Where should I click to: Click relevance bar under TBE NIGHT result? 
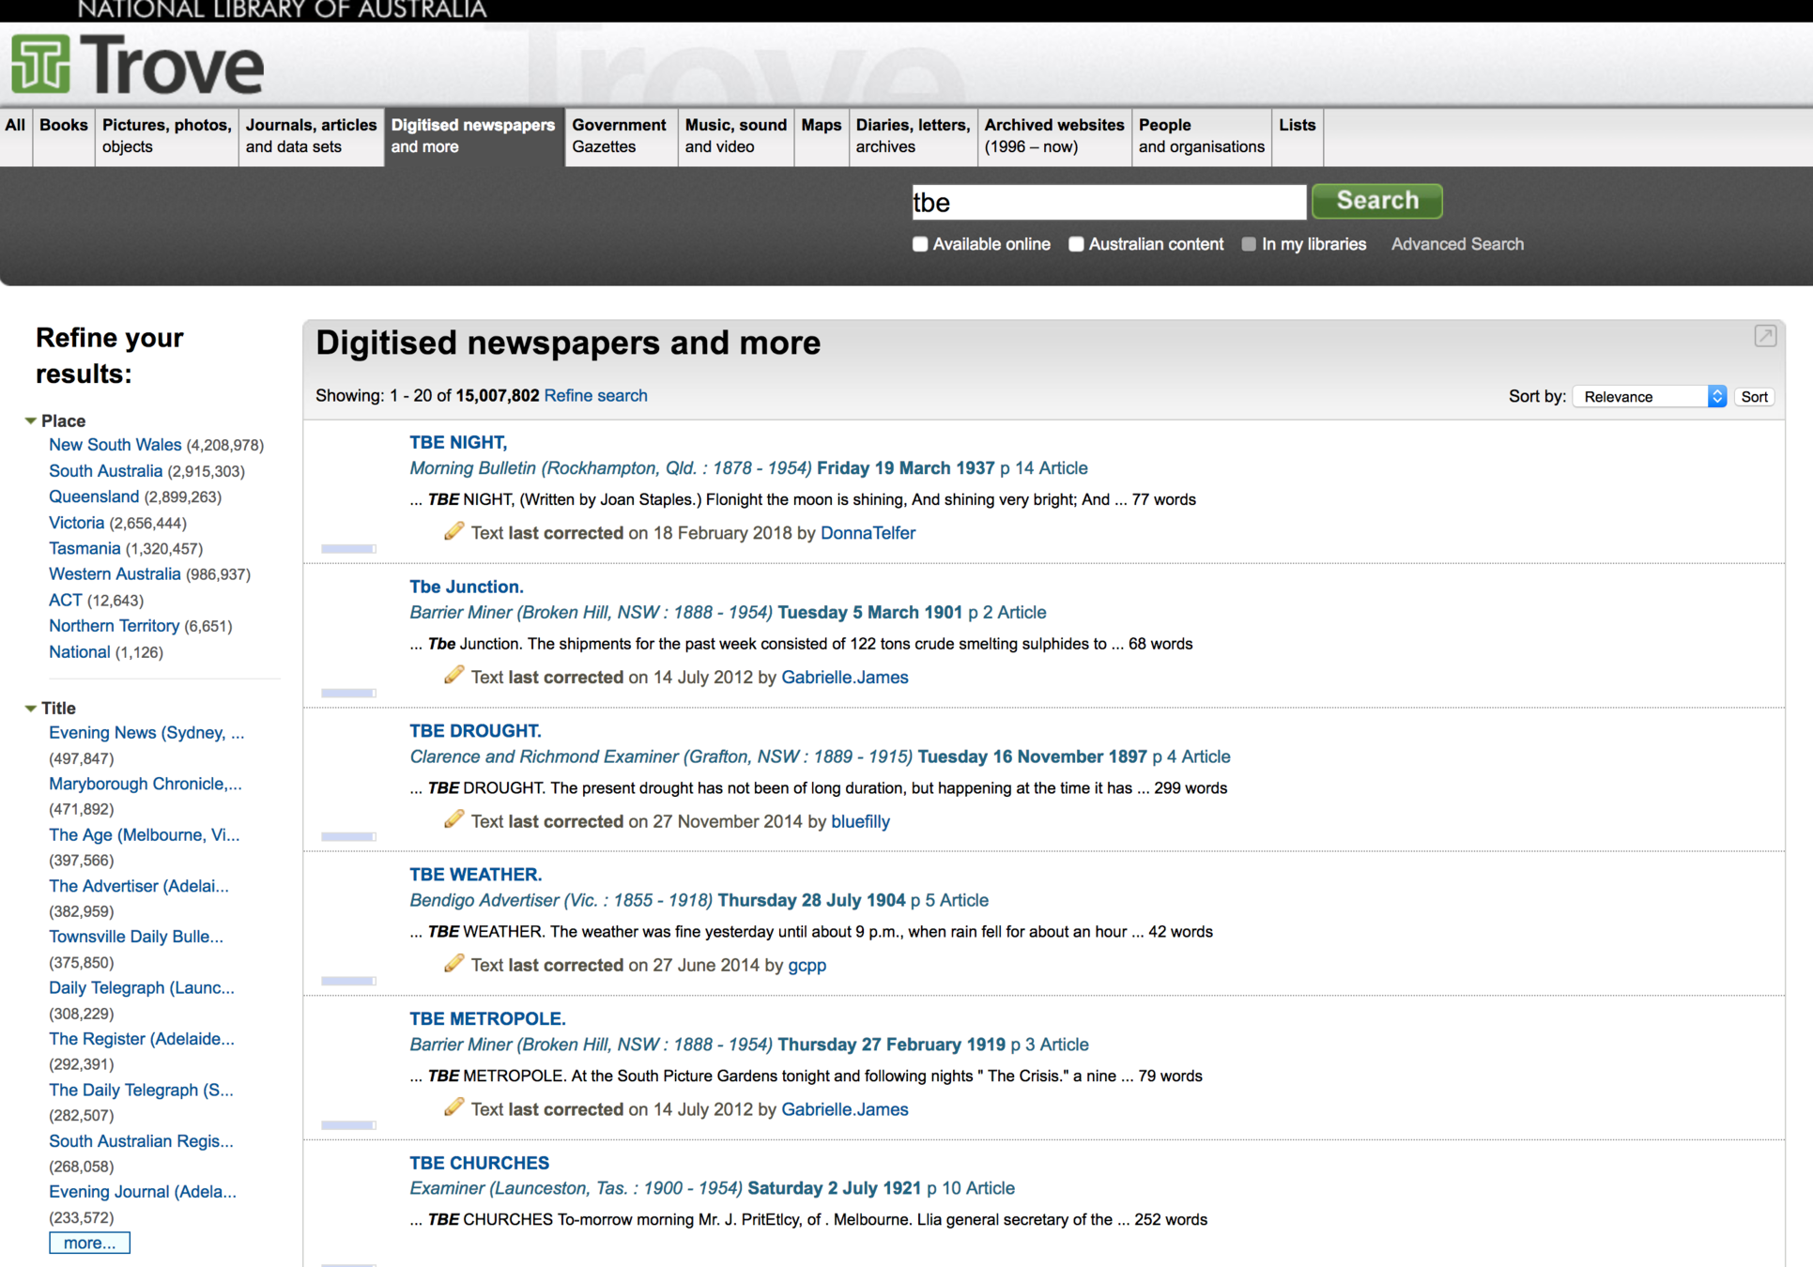point(348,549)
